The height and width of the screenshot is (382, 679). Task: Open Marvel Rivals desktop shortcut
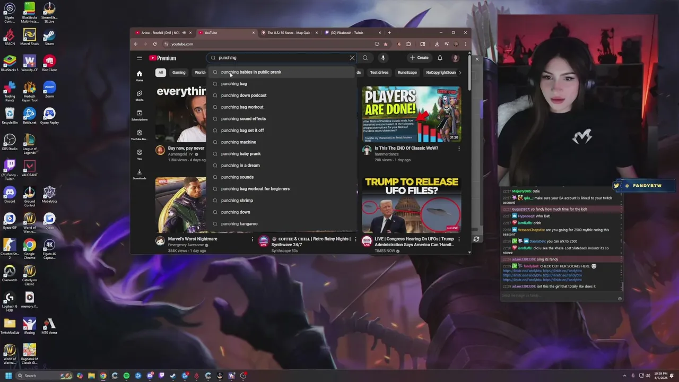pyautogui.click(x=29, y=37)
